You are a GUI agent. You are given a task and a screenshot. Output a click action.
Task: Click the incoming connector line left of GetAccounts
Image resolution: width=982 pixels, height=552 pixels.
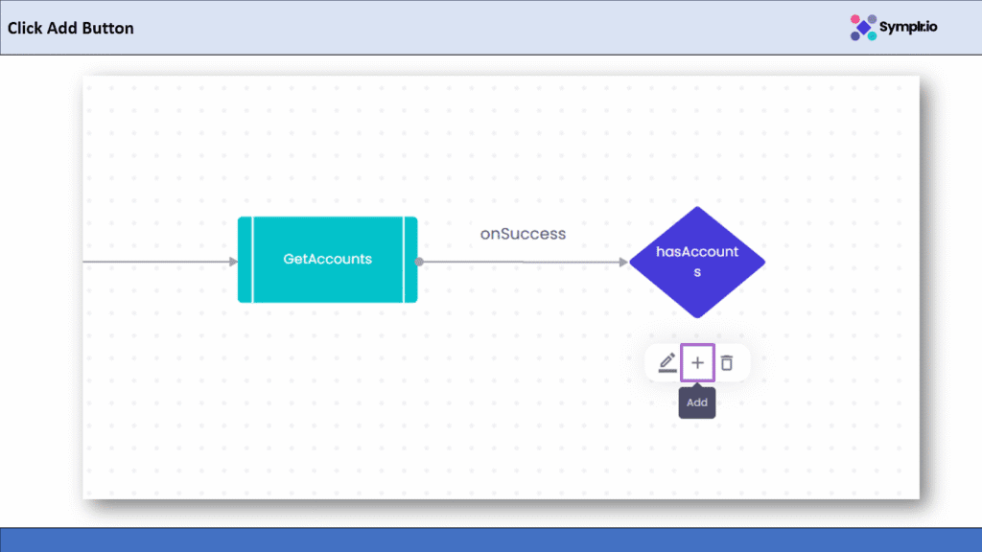(153, 261)
